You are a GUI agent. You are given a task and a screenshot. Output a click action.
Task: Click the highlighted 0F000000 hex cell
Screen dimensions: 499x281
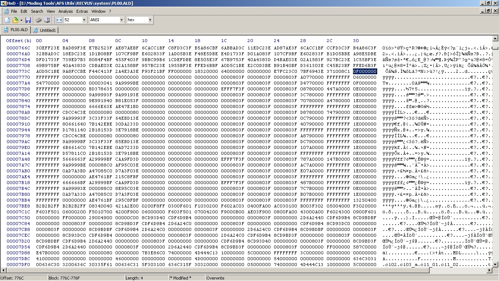[365, 71]
